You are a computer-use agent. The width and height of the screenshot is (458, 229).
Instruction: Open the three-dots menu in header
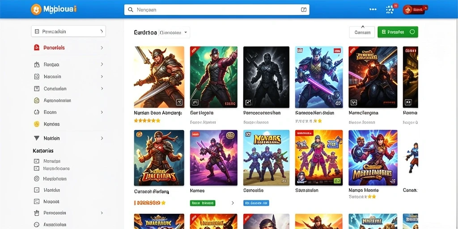(373, 9)
